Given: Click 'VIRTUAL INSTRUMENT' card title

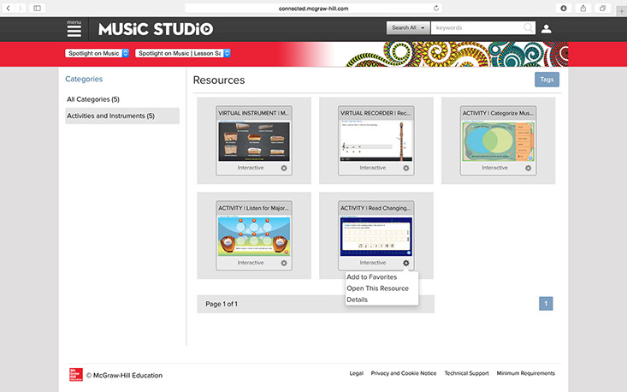Looking at the screenshot, I should tap(253, 113).
